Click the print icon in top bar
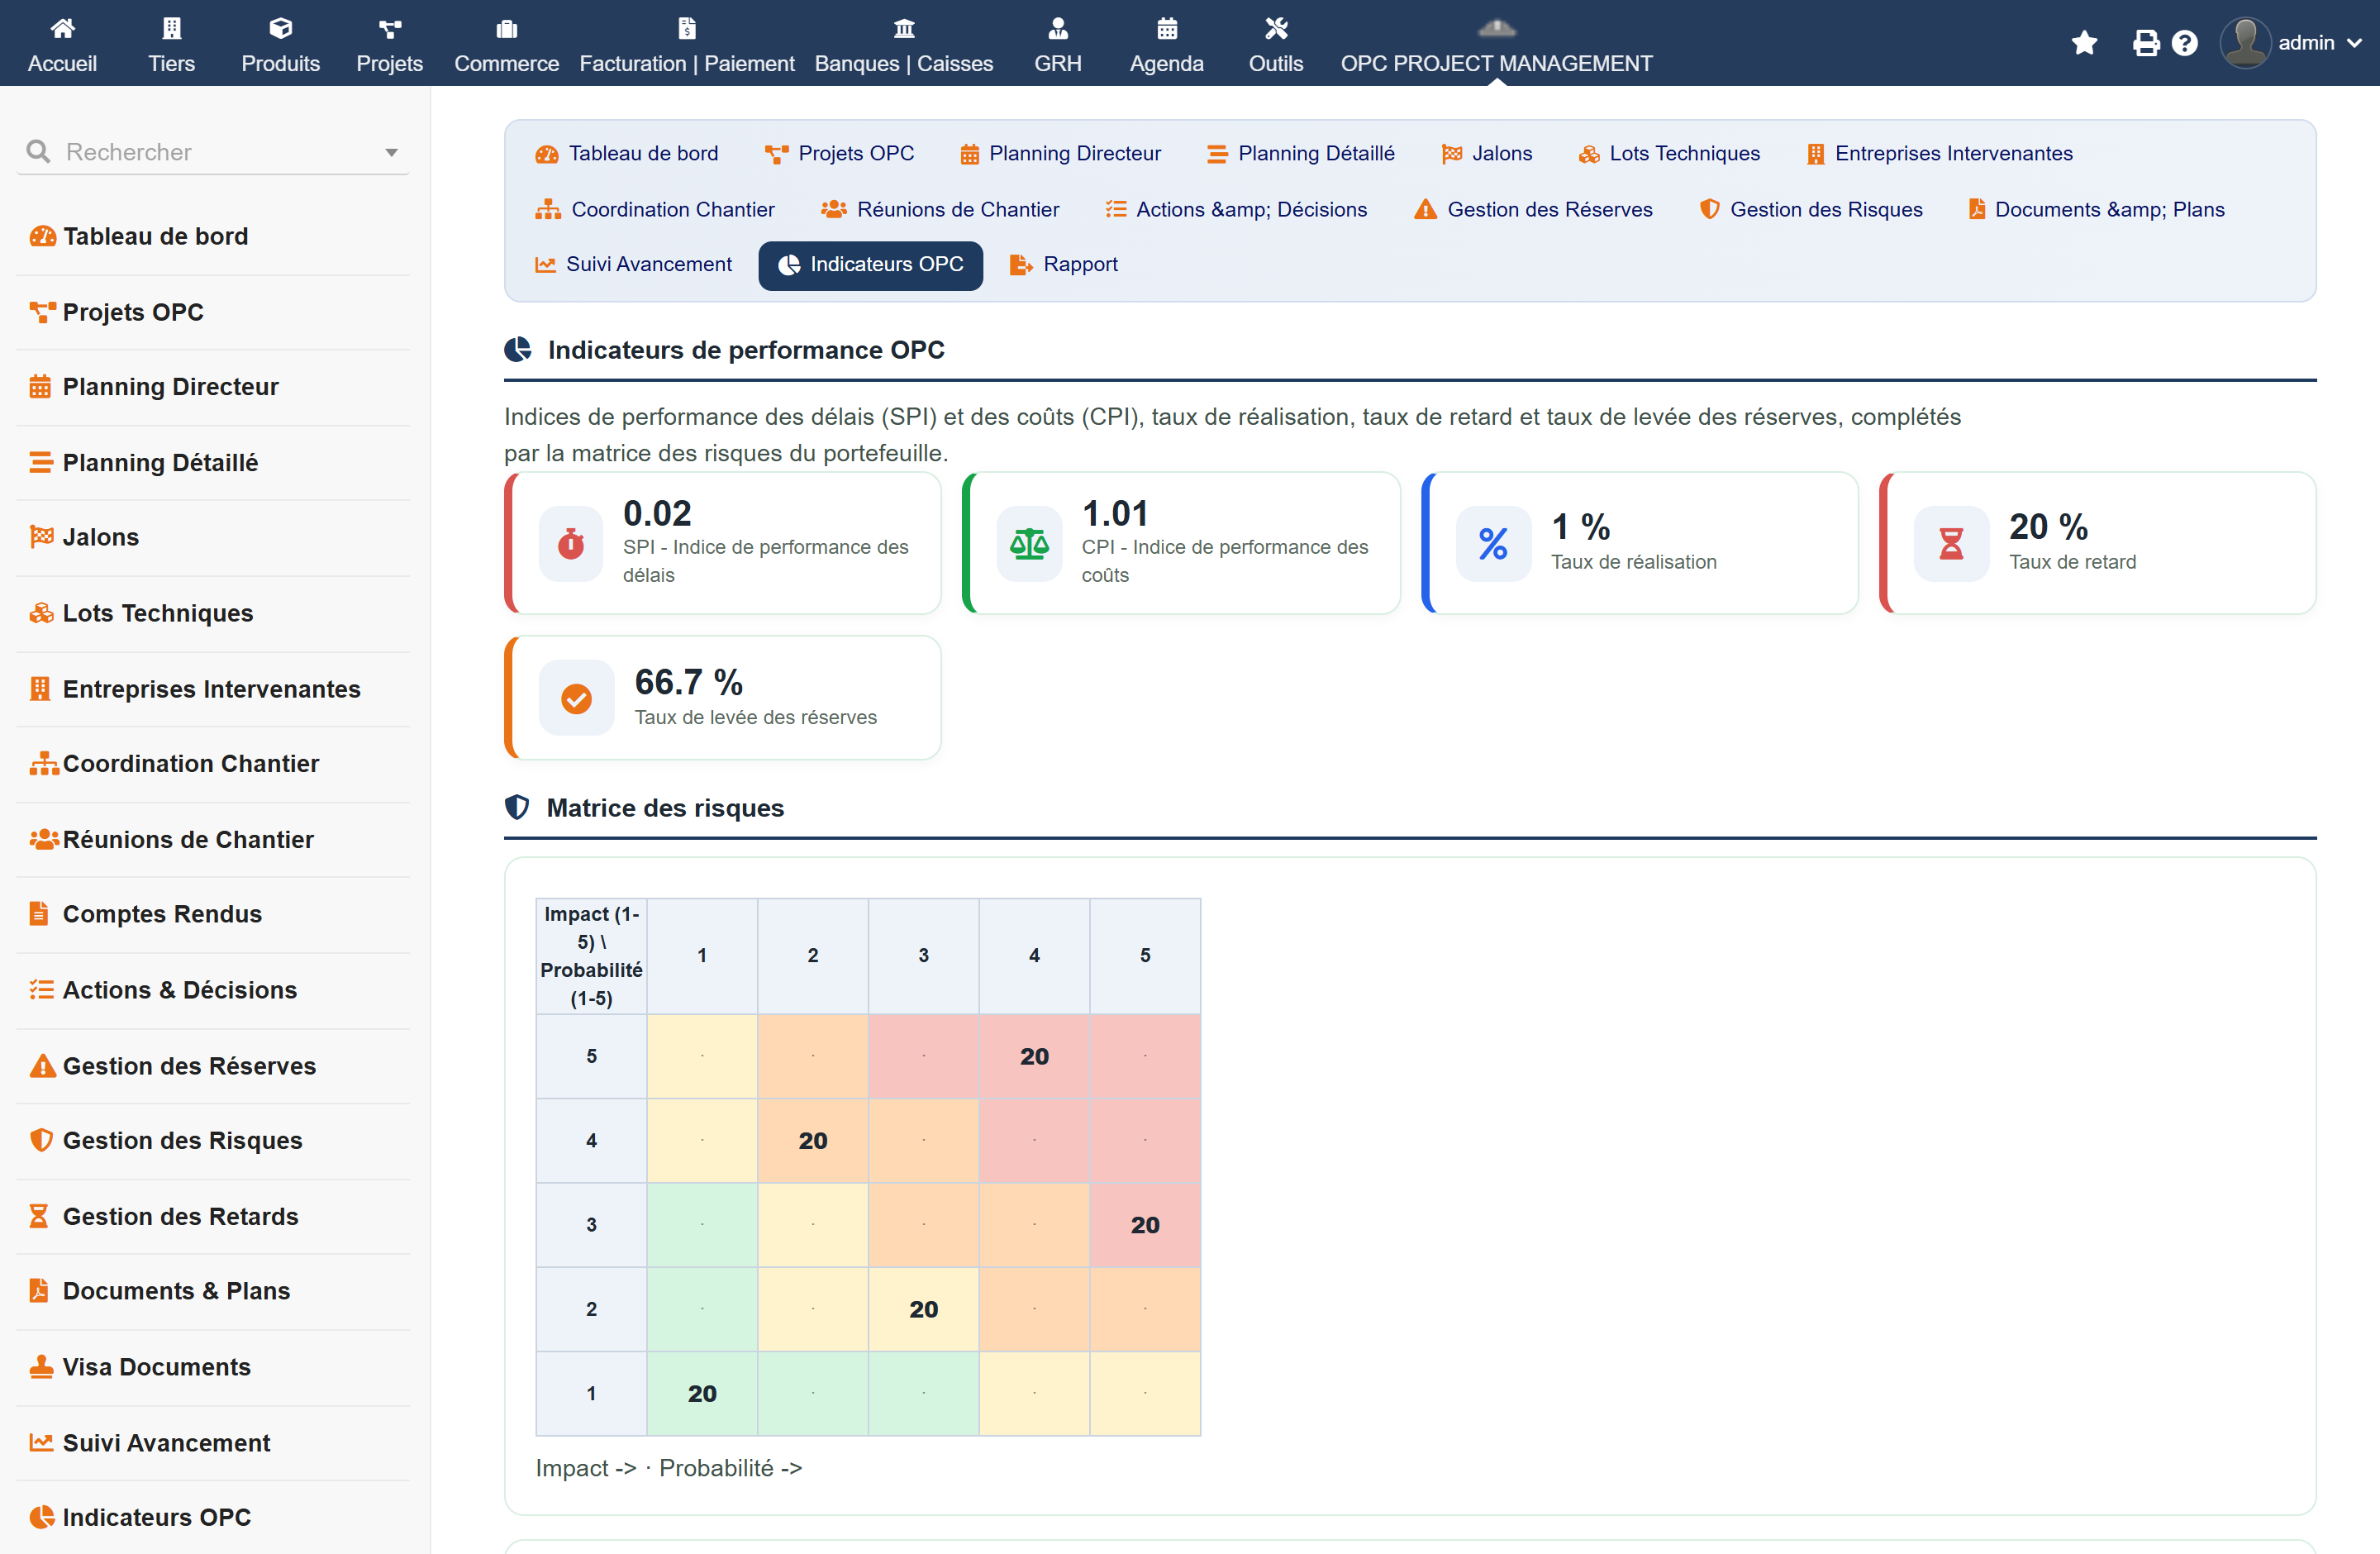 (x=2145, y=43)
